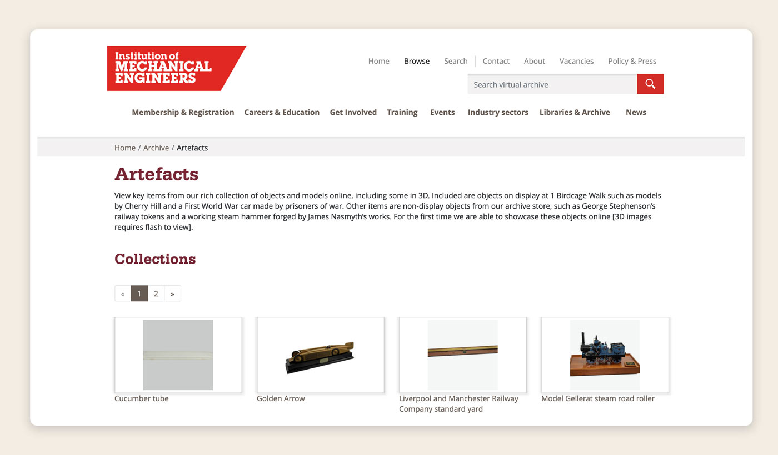Open the Golden Arrow thumbnail image

[320, 355]
